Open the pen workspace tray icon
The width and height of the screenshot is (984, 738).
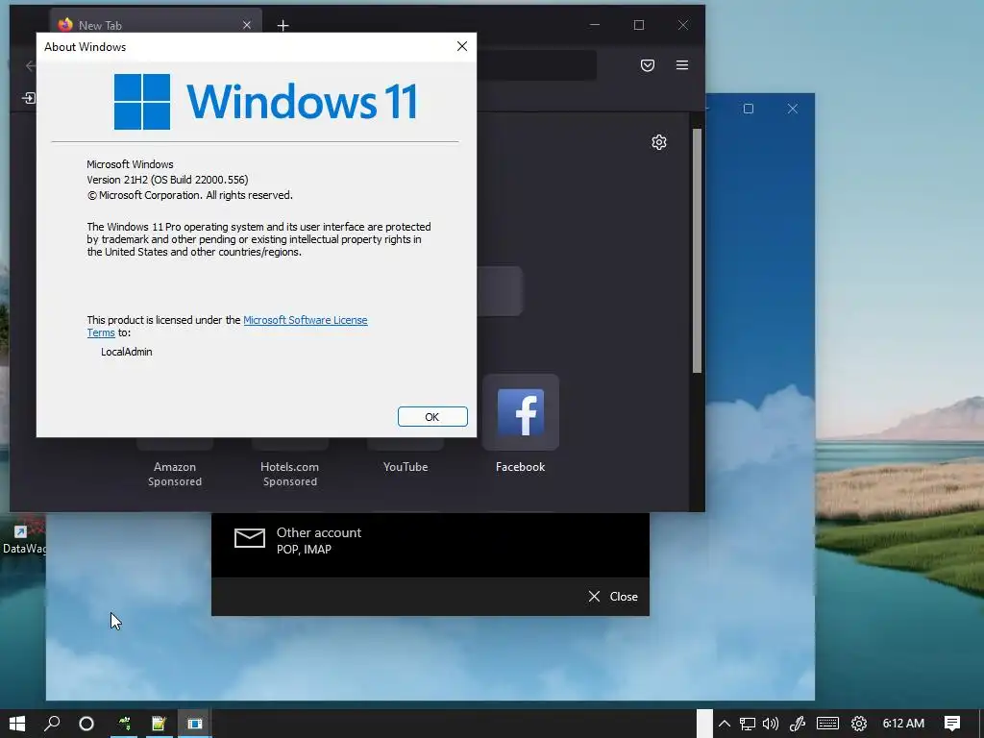[x=797, y=724]
